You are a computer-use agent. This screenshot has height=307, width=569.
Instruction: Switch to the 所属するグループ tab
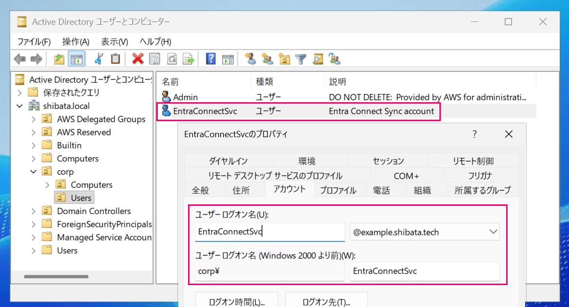point(482,190)
